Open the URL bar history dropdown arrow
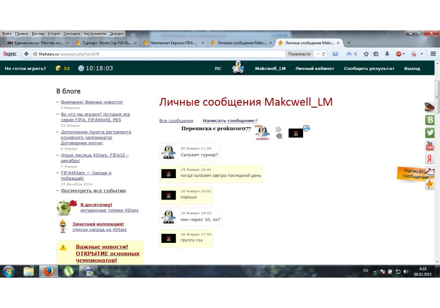This screenshot has height=308, width=440. pos(318,54)
